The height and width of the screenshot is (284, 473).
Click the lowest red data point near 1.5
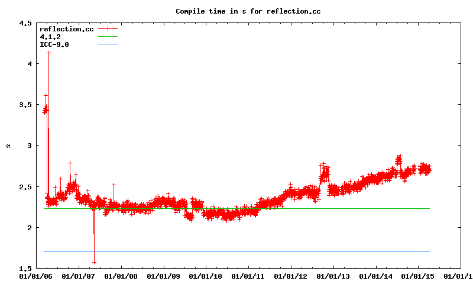pos(94,262)
